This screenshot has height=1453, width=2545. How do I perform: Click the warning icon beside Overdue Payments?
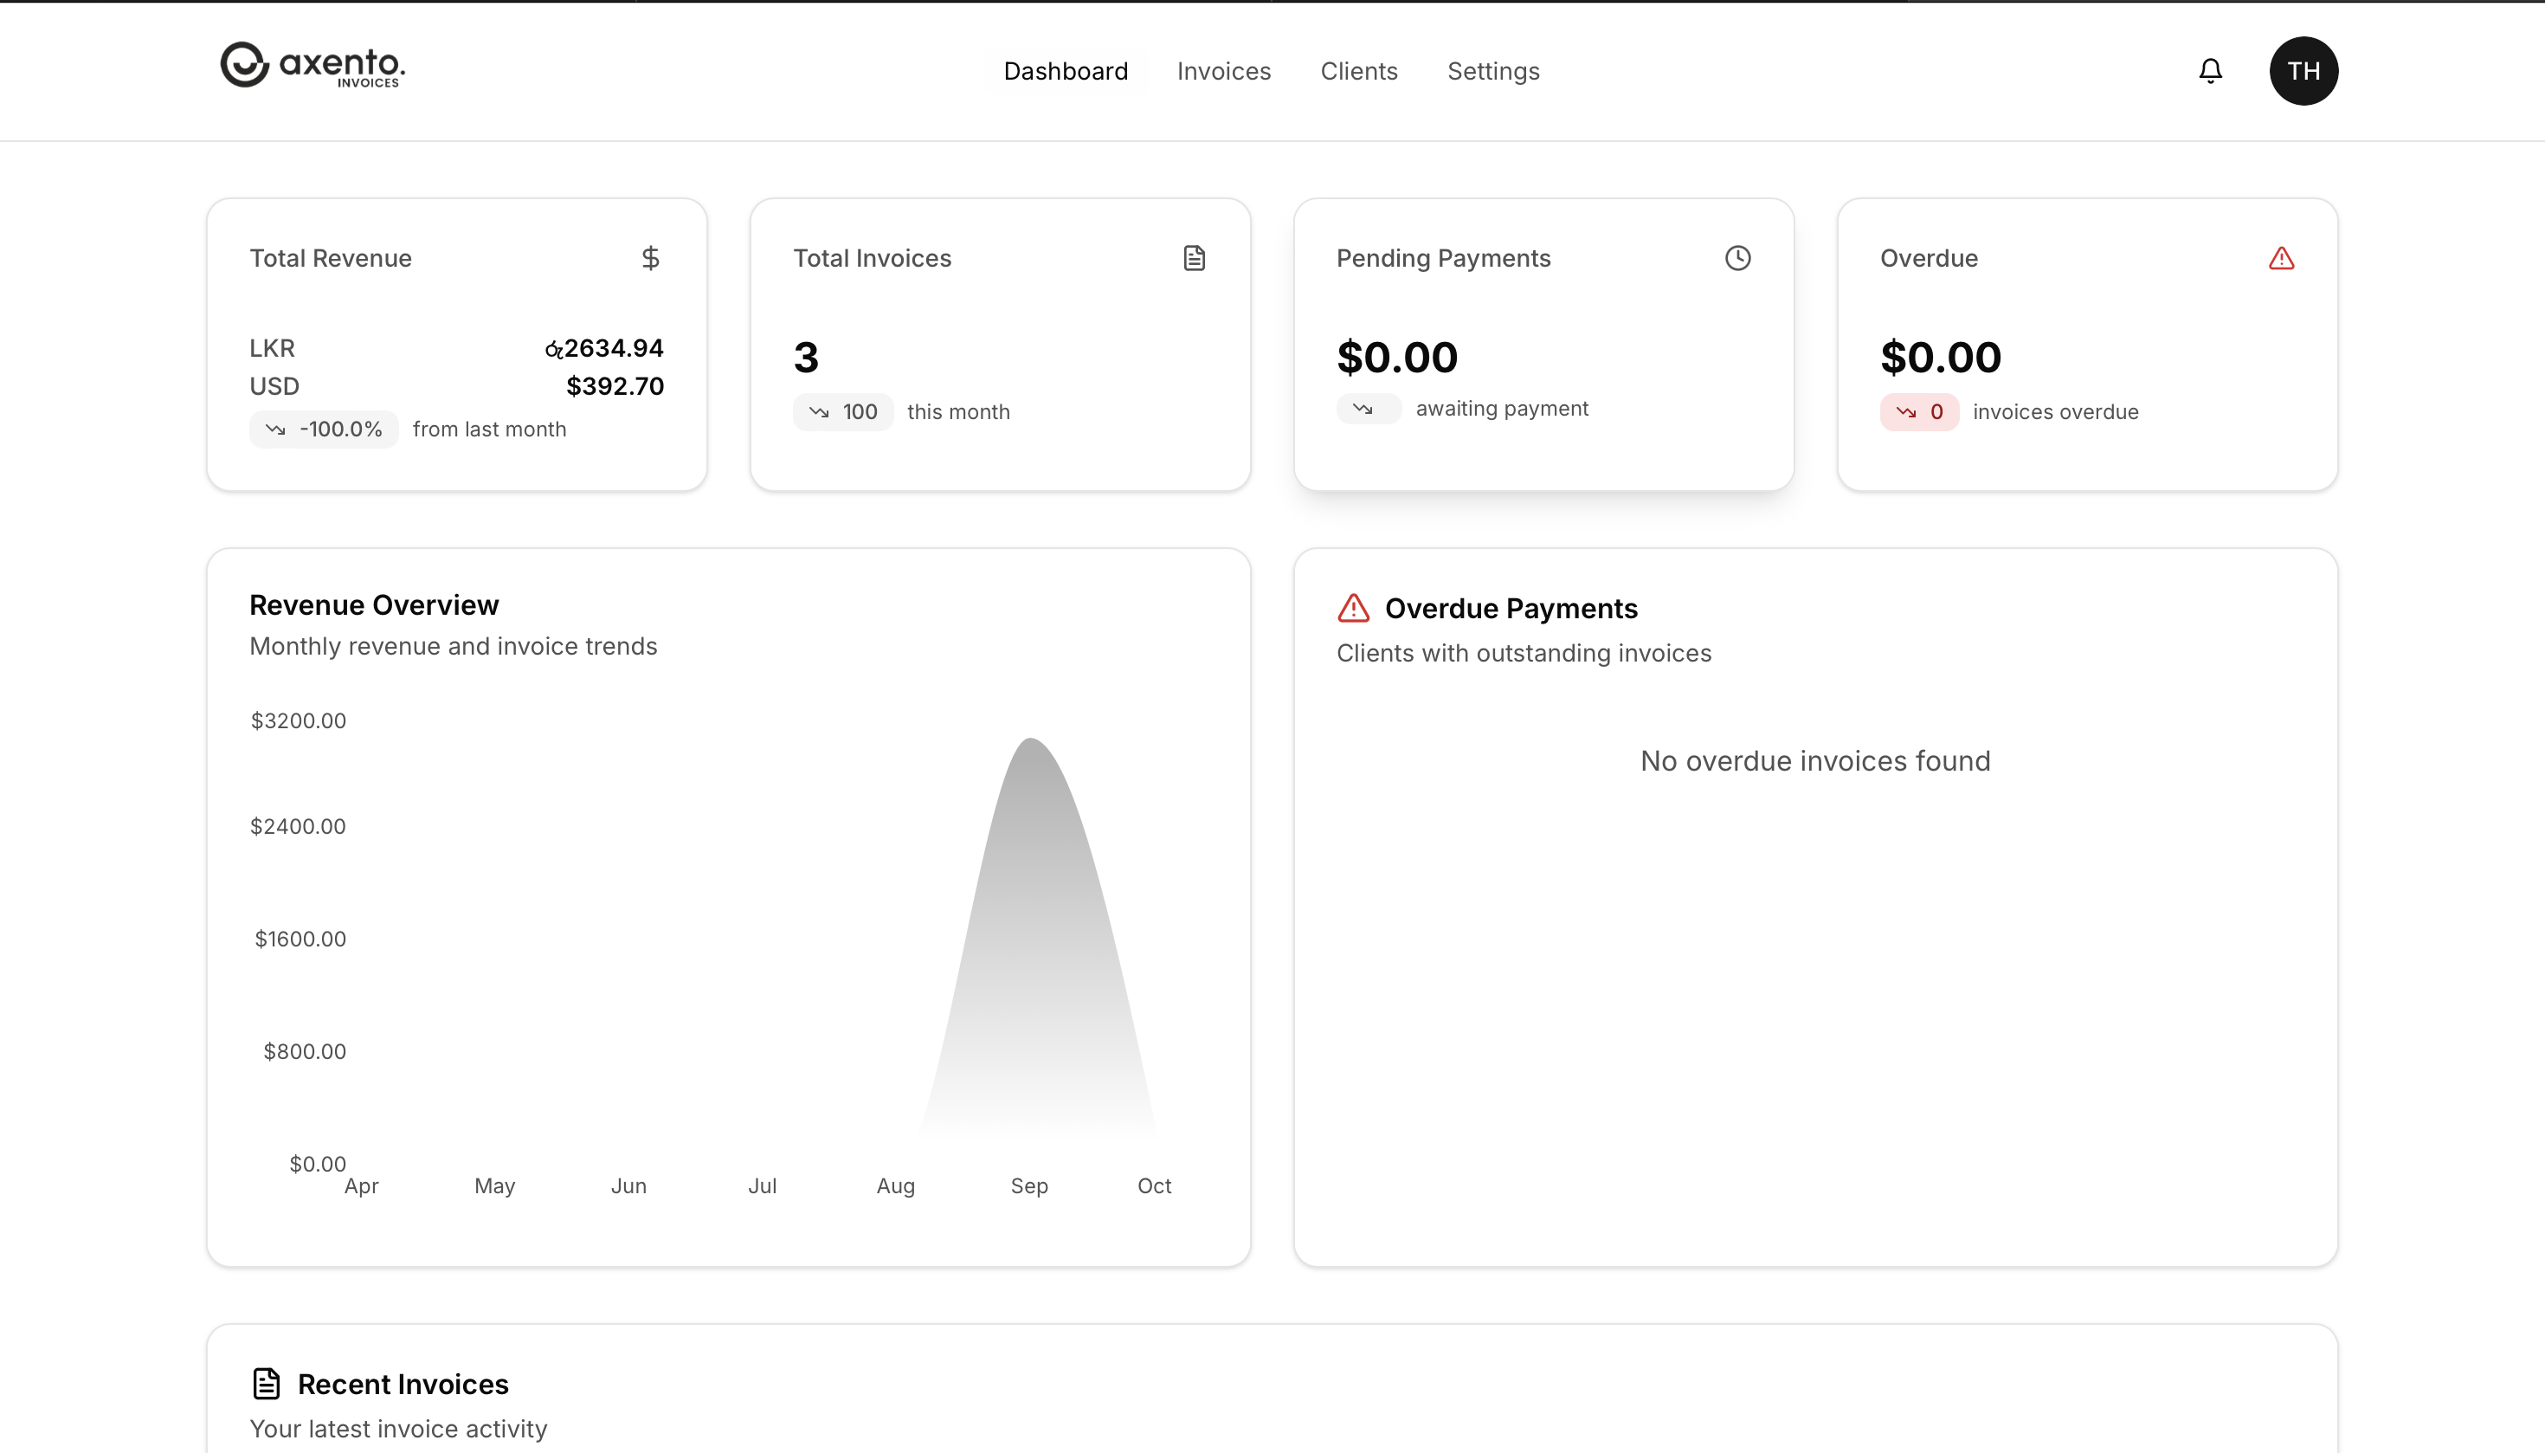1353,608
